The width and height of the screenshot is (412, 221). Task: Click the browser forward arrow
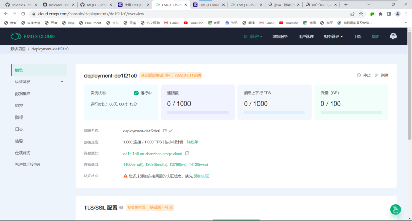14,14
